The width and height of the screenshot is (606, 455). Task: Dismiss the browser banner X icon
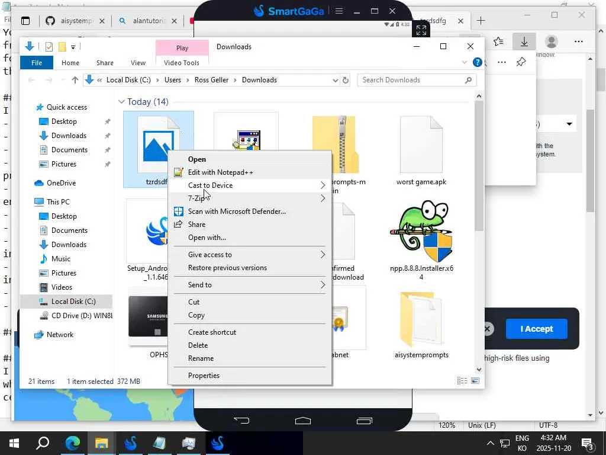(x=488, y=329)
